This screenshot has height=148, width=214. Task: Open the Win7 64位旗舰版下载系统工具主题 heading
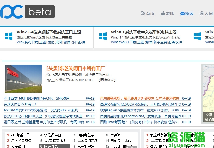49,32
